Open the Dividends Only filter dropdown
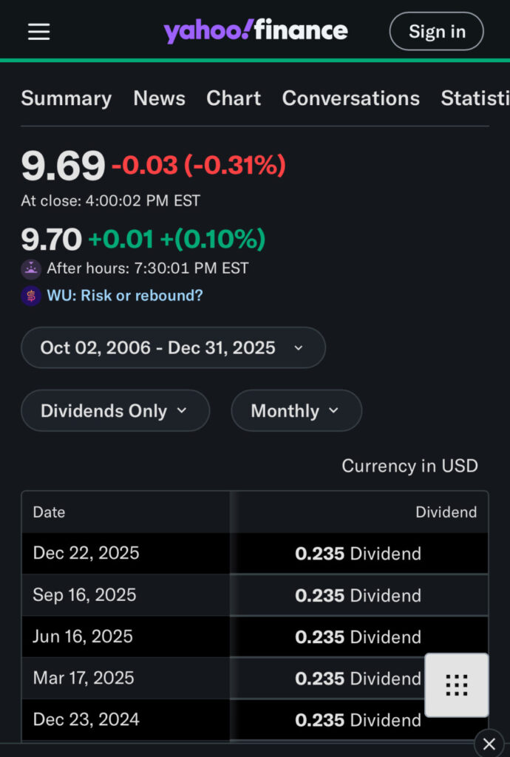Viewport: 510px width, 757px height. 115,411
